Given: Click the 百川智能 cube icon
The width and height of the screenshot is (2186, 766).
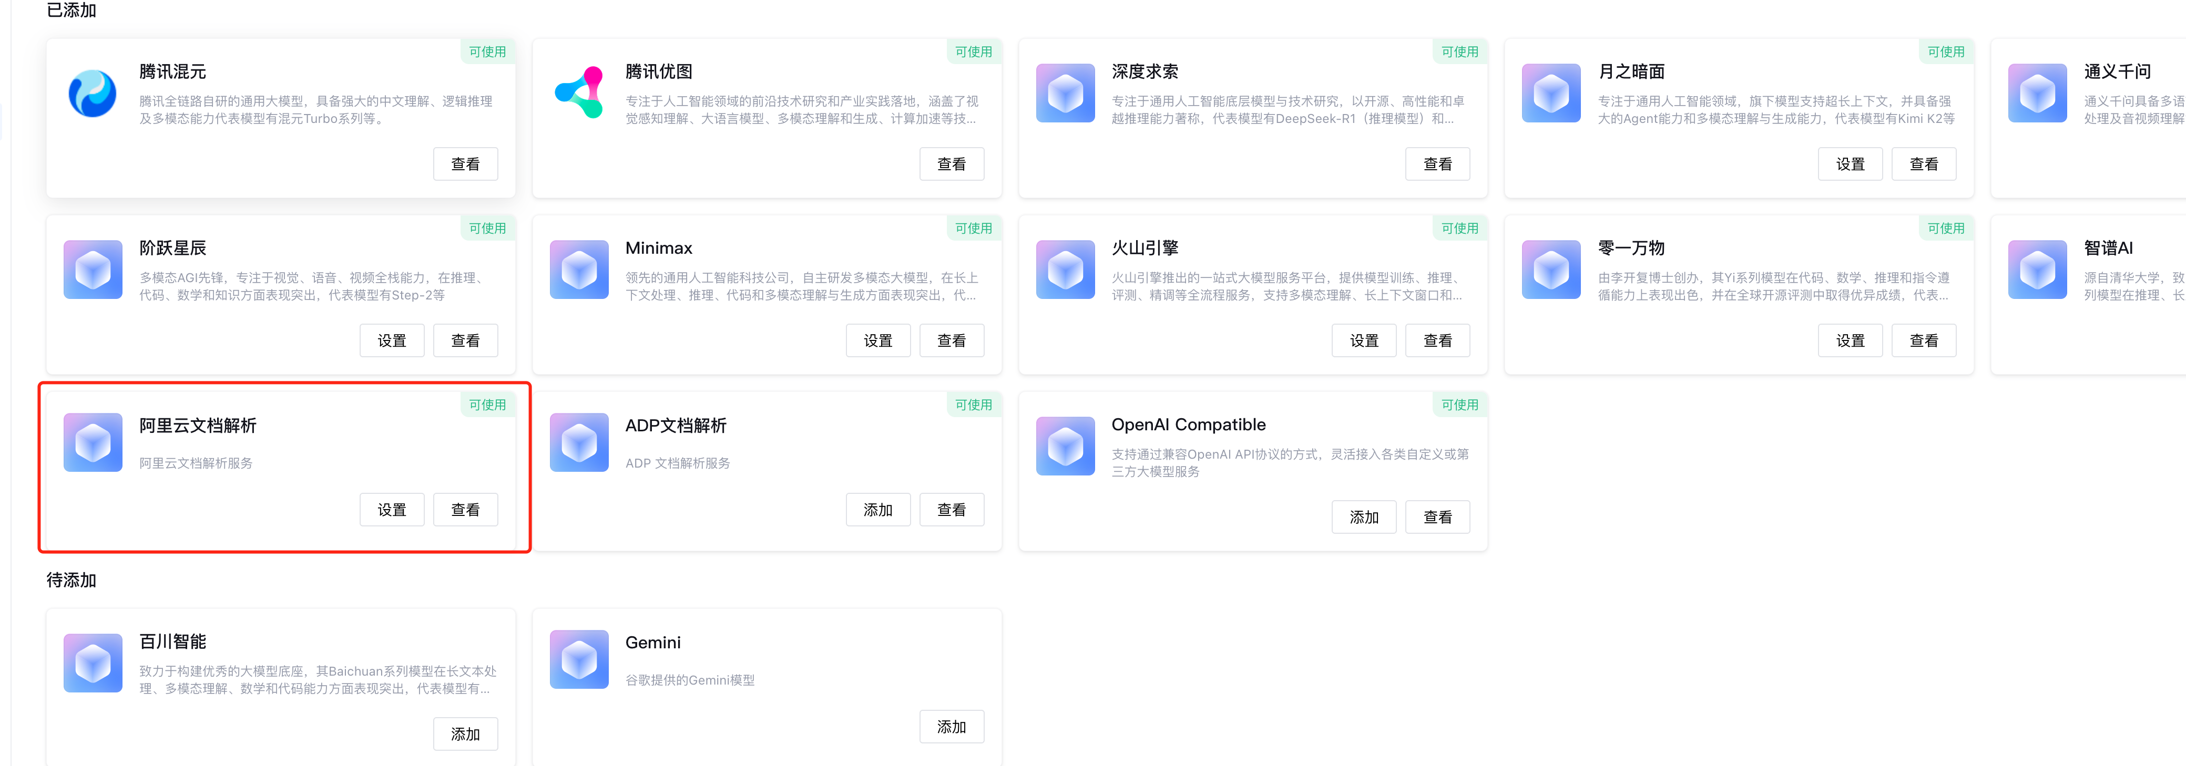Looking at the screenshot, I should (x=93, y=663).
